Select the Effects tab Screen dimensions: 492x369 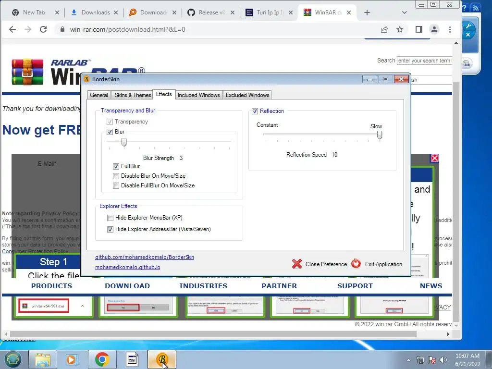[164, 94]
